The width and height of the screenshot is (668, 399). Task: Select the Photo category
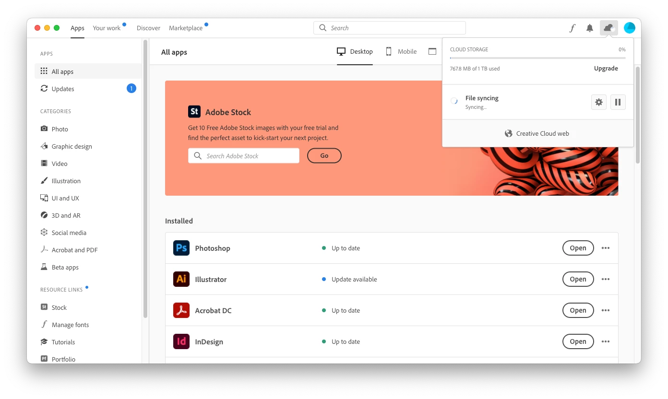[x=88, y=129]
